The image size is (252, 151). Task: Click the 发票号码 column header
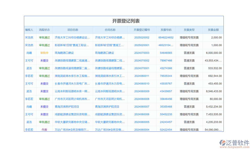[x=166, y=30]
